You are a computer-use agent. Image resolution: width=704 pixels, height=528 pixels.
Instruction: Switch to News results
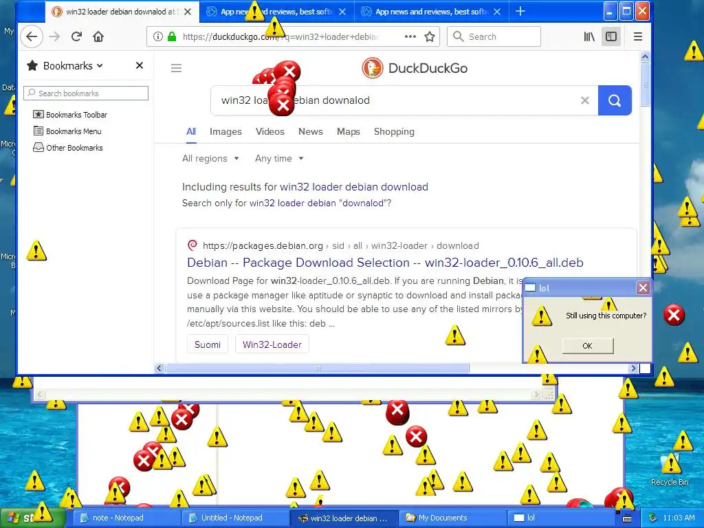coord(310,131)
